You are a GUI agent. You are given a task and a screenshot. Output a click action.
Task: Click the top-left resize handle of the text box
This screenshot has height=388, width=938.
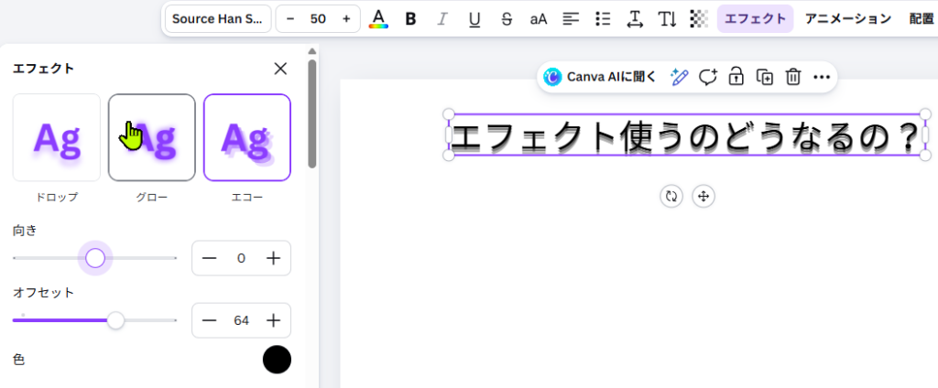coord(449,114)
